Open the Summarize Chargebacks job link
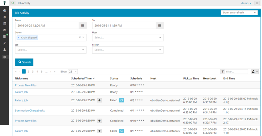262x136 pixels. tap(30, 110)
